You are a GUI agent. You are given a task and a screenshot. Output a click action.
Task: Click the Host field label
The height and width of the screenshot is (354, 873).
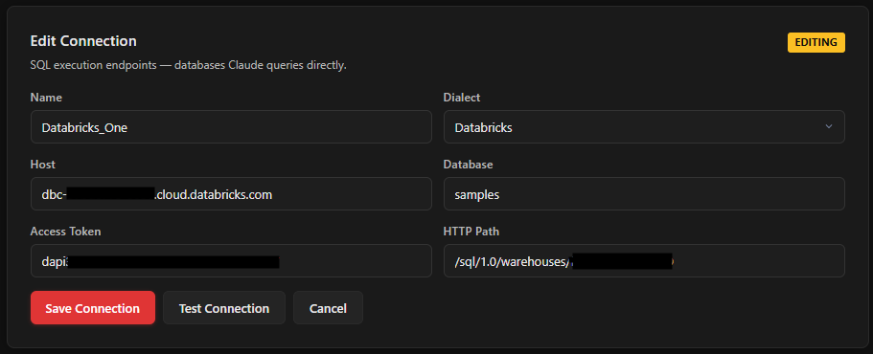point(43,165)
